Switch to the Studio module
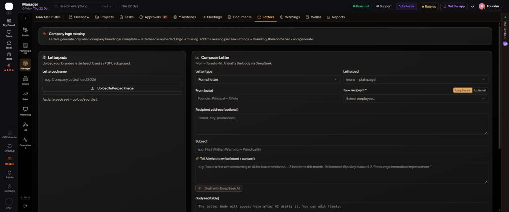Viewport: 509px width, 212px height. point(25,32)
